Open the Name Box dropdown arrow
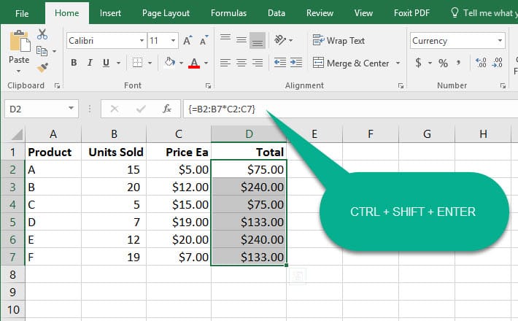 (x=71, y=109)
